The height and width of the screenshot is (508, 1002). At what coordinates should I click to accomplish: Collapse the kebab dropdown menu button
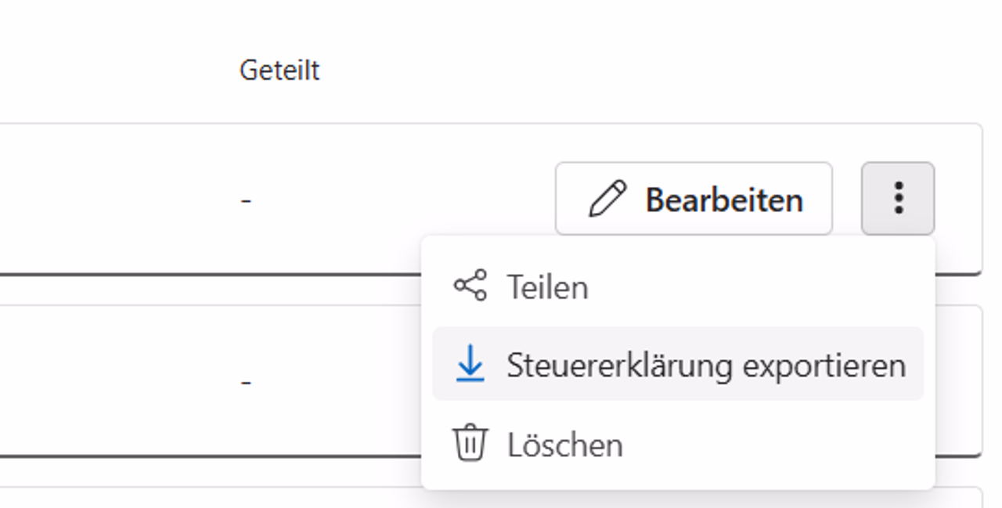pyautogui.click(x=898, y=199)
